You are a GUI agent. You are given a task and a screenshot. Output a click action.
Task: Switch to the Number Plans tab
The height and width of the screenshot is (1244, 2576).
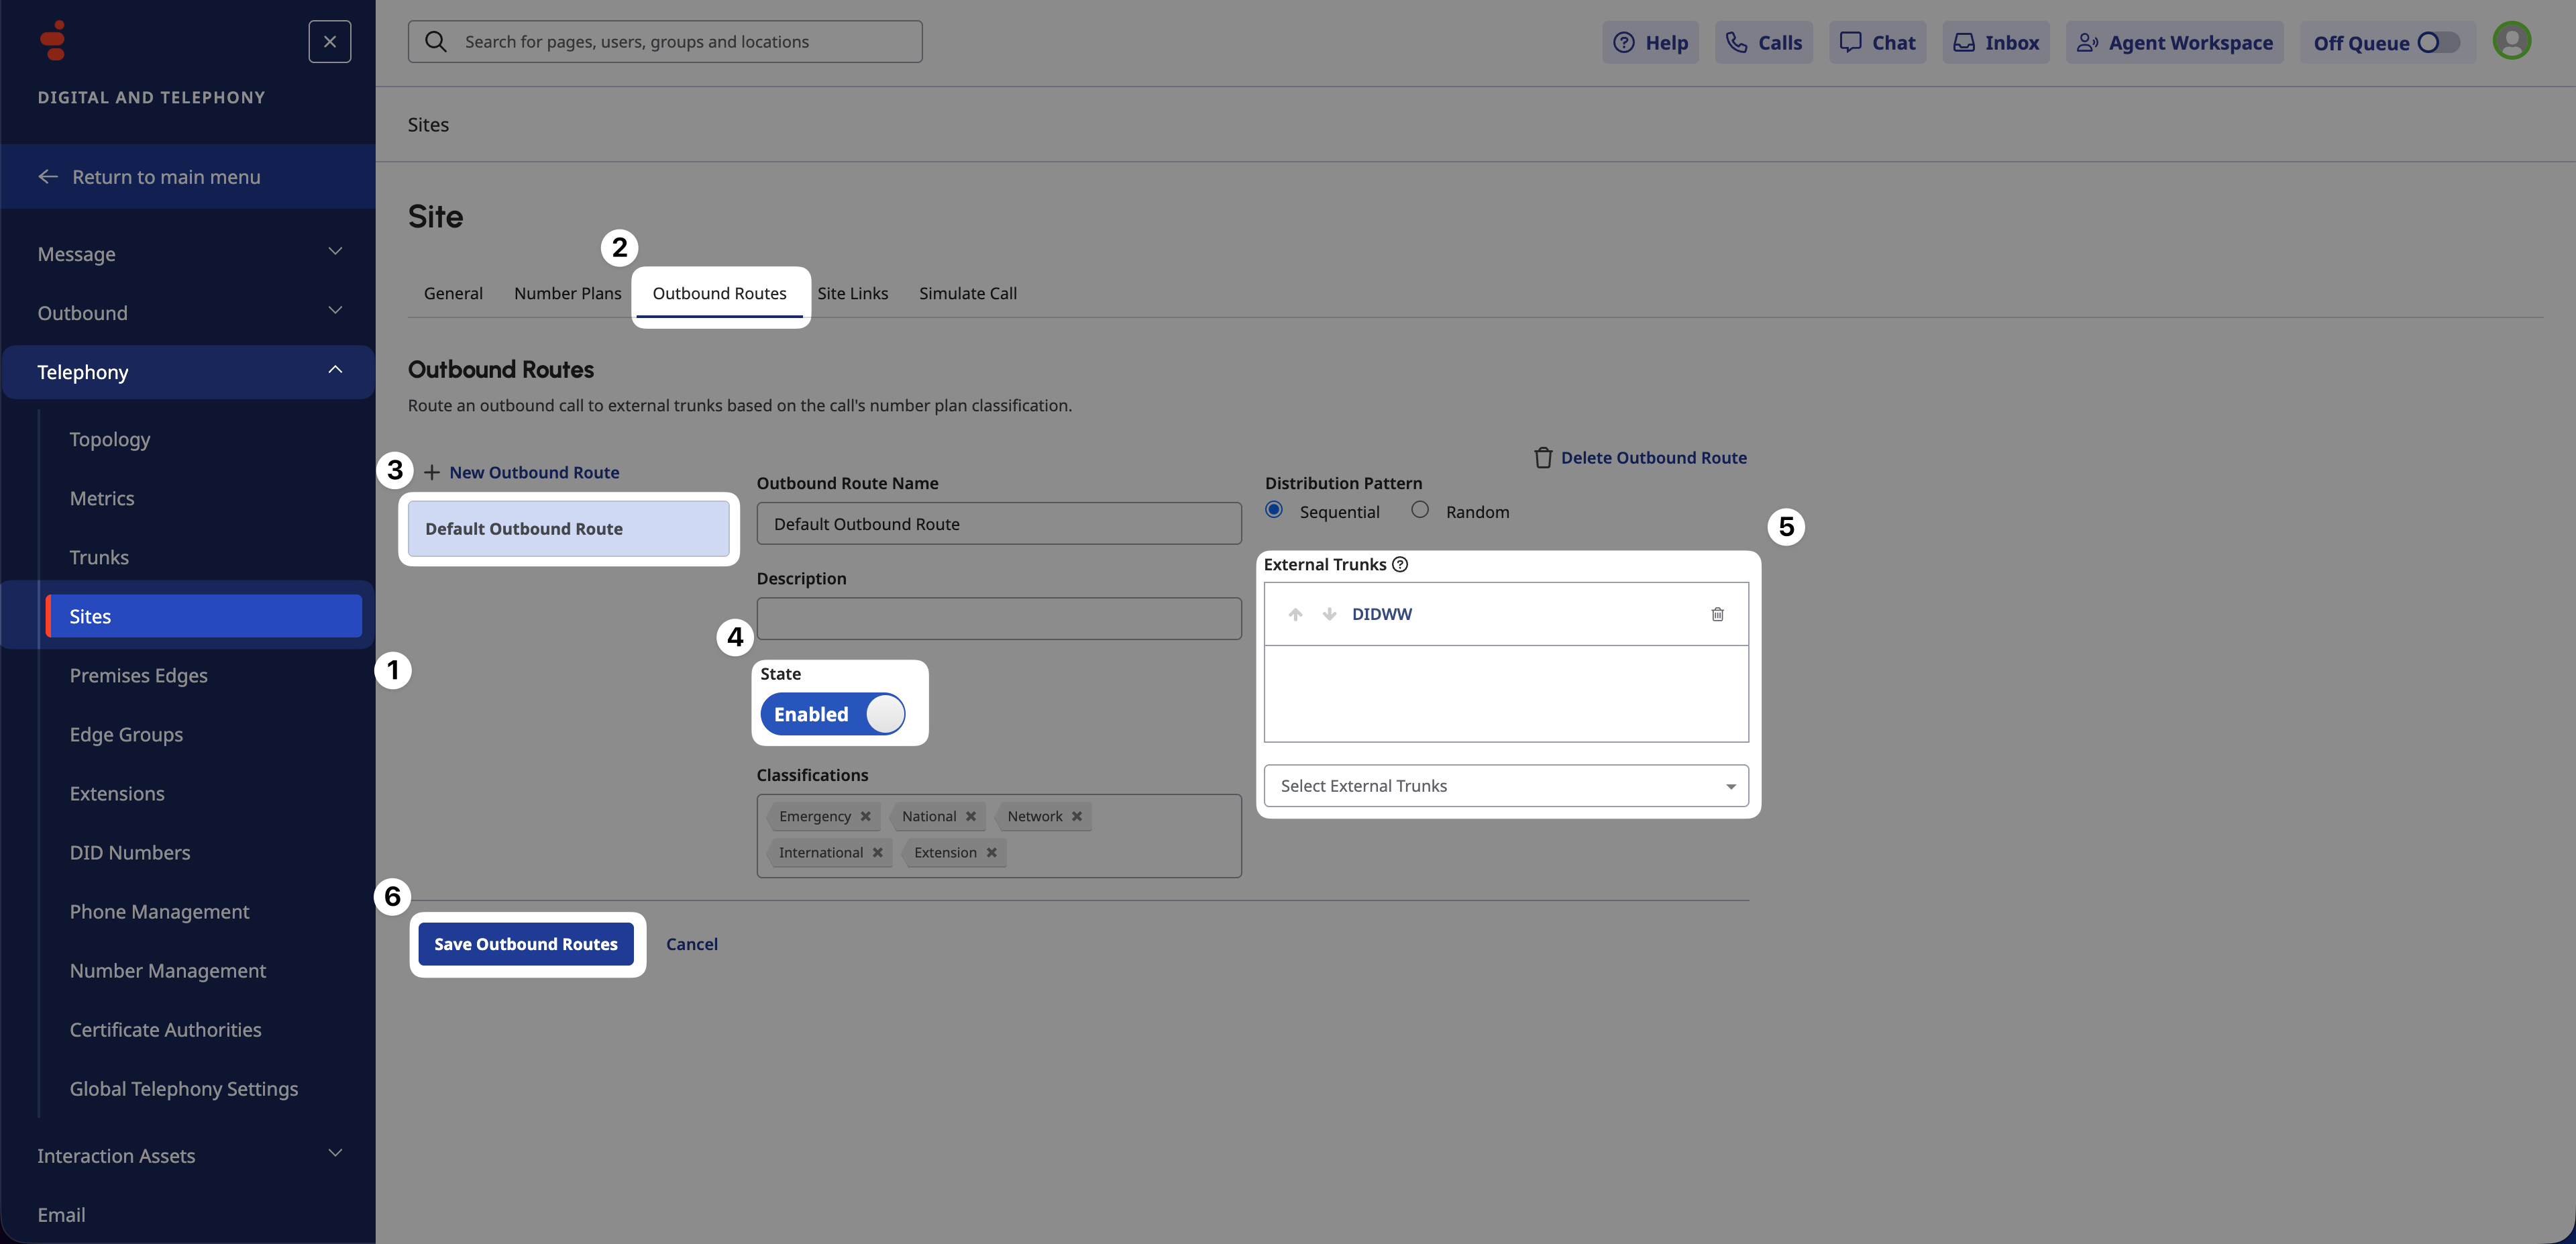click(x=567, y=293)
